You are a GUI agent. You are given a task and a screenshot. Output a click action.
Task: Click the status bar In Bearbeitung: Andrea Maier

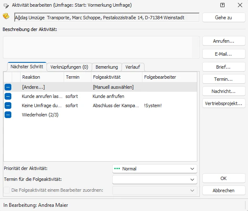tap(36, 205)
